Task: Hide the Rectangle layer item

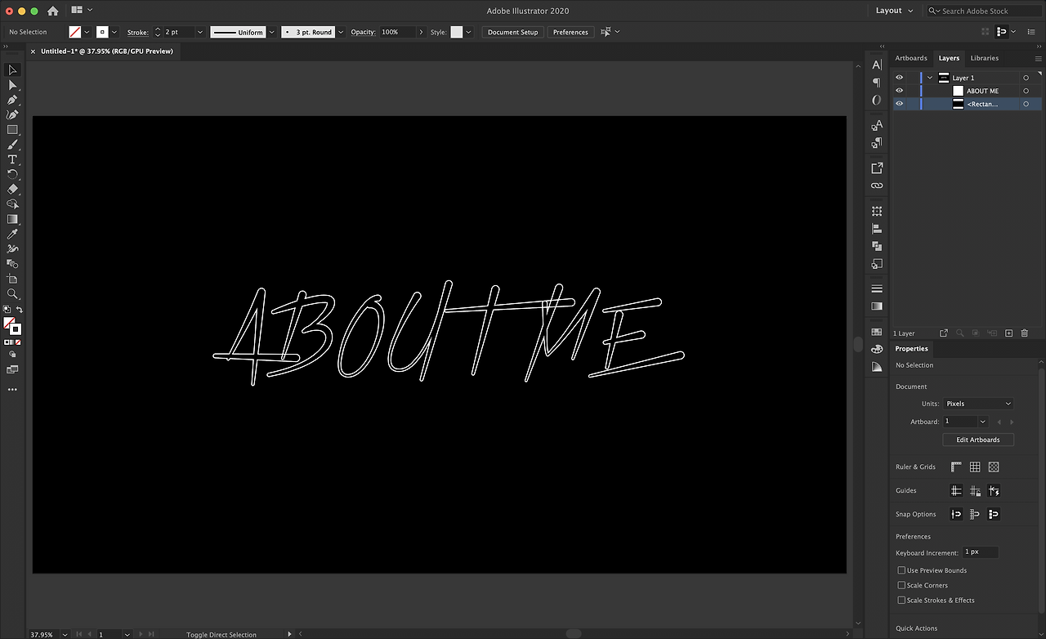Action: 900,104
